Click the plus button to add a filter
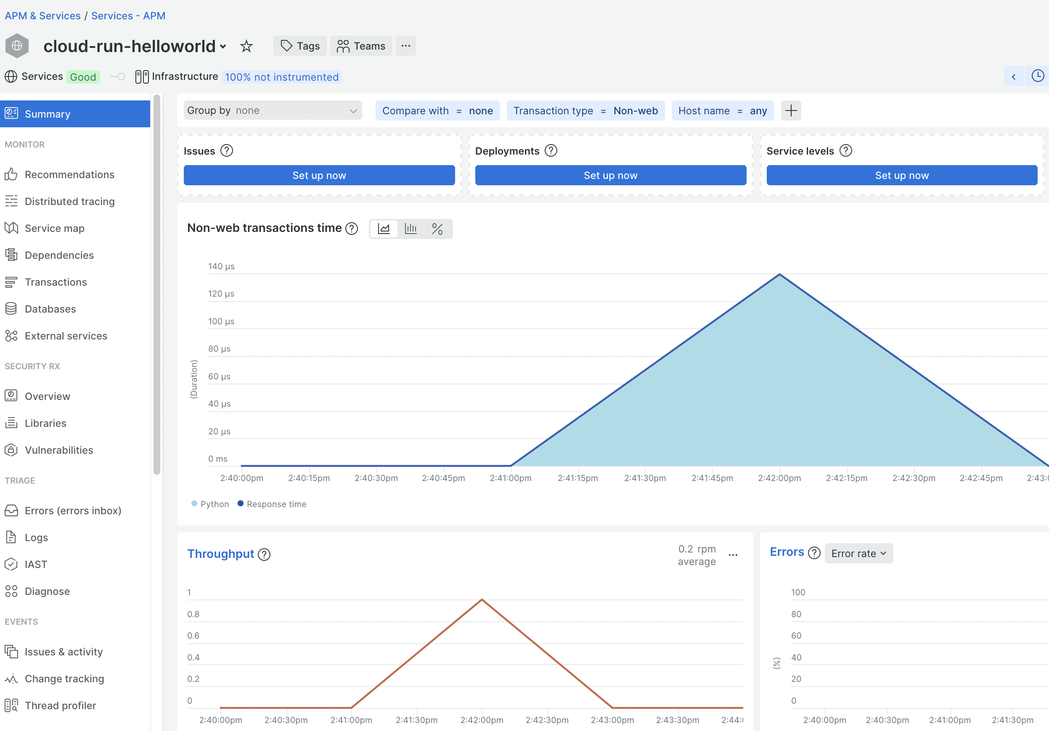This screenshot has height=731, width=1049. pyautogui.click(x=791, y=110)
